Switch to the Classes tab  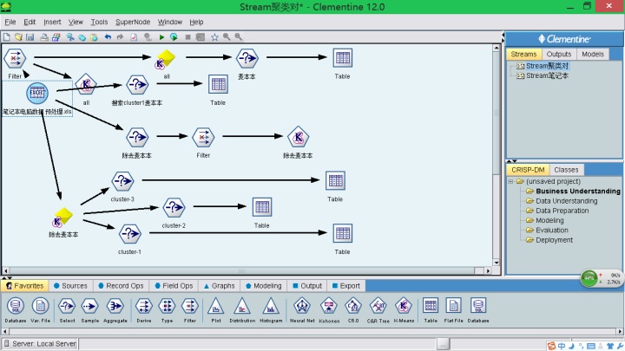pos(566,170)
